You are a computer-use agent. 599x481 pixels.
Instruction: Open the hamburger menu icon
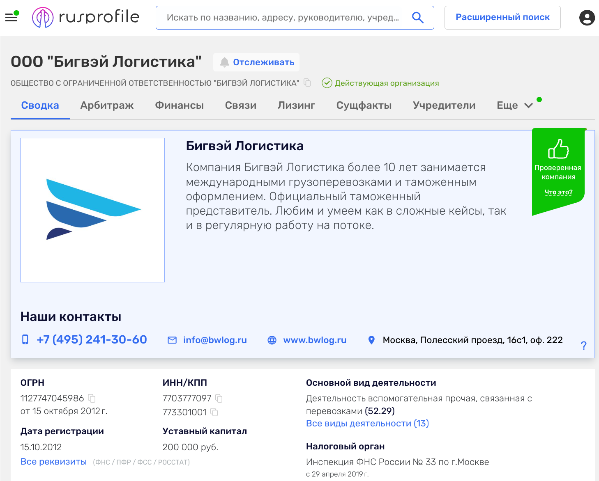pos(11,18)
